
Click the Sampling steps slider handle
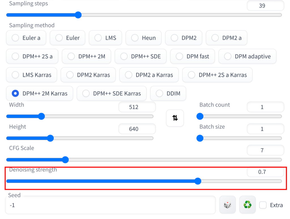[78, 15]
